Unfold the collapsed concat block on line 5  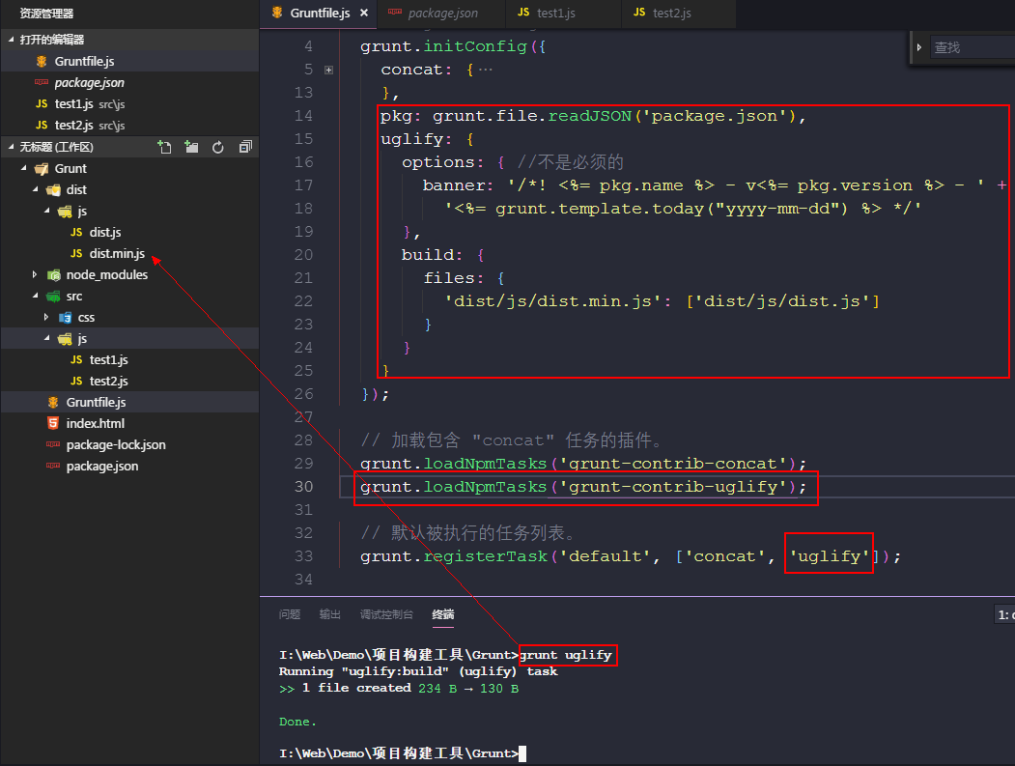[329, 70]
